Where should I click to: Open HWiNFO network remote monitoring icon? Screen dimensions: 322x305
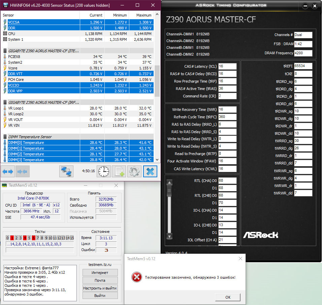tap(66, 172)
